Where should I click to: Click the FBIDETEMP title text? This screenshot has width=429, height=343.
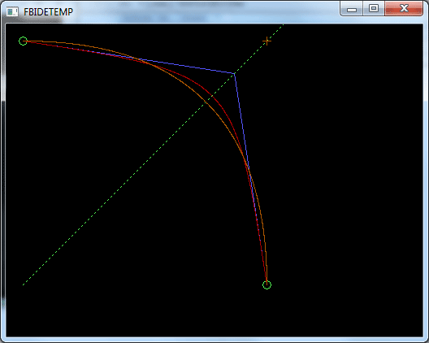(x=49, y=11)
